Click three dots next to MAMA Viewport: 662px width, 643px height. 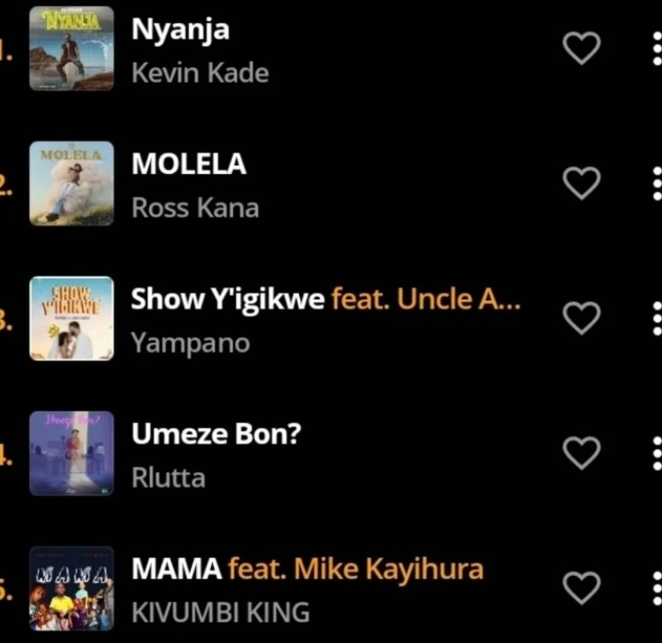[656, 587]
